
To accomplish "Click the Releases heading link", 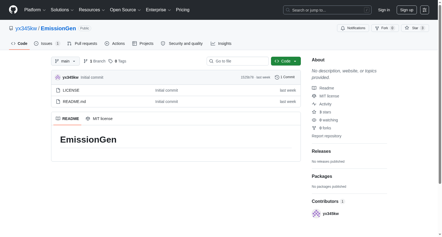I will point(321,151).
